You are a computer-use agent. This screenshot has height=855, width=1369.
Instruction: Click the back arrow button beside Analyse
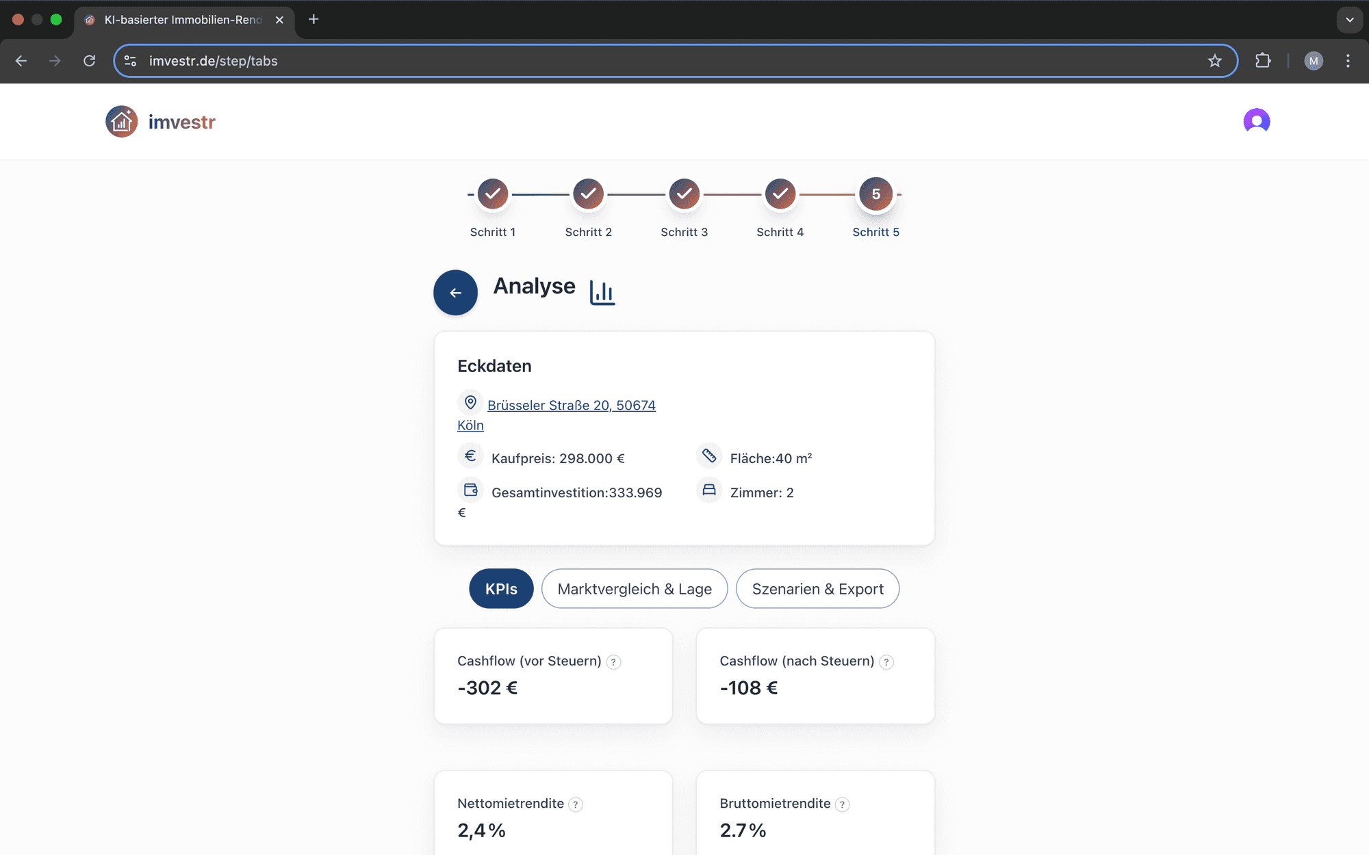[x=455, y=293]
